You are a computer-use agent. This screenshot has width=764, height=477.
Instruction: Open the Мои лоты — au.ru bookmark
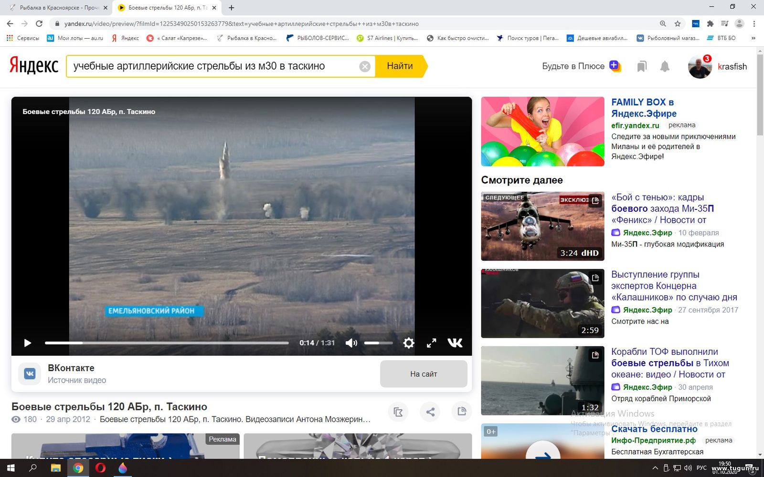(x=75, y=38)
